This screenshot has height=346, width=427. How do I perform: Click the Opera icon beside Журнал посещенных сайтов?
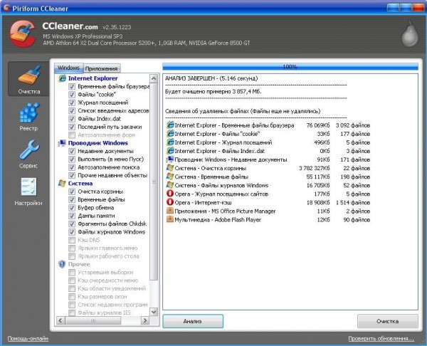pyautogui.click(x=170, y=194)
